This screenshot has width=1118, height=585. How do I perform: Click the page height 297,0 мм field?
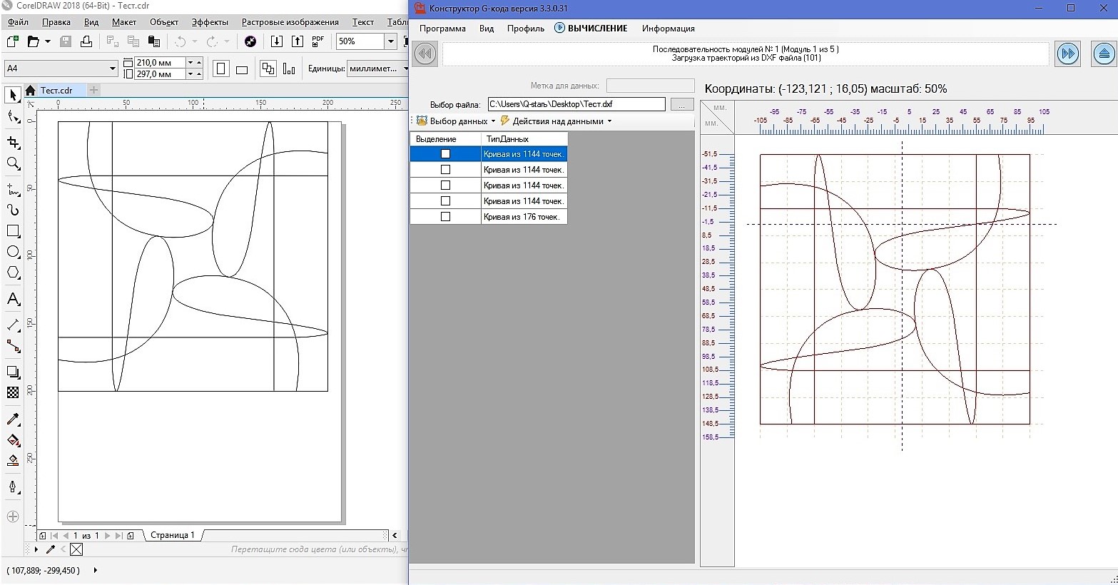160,74
